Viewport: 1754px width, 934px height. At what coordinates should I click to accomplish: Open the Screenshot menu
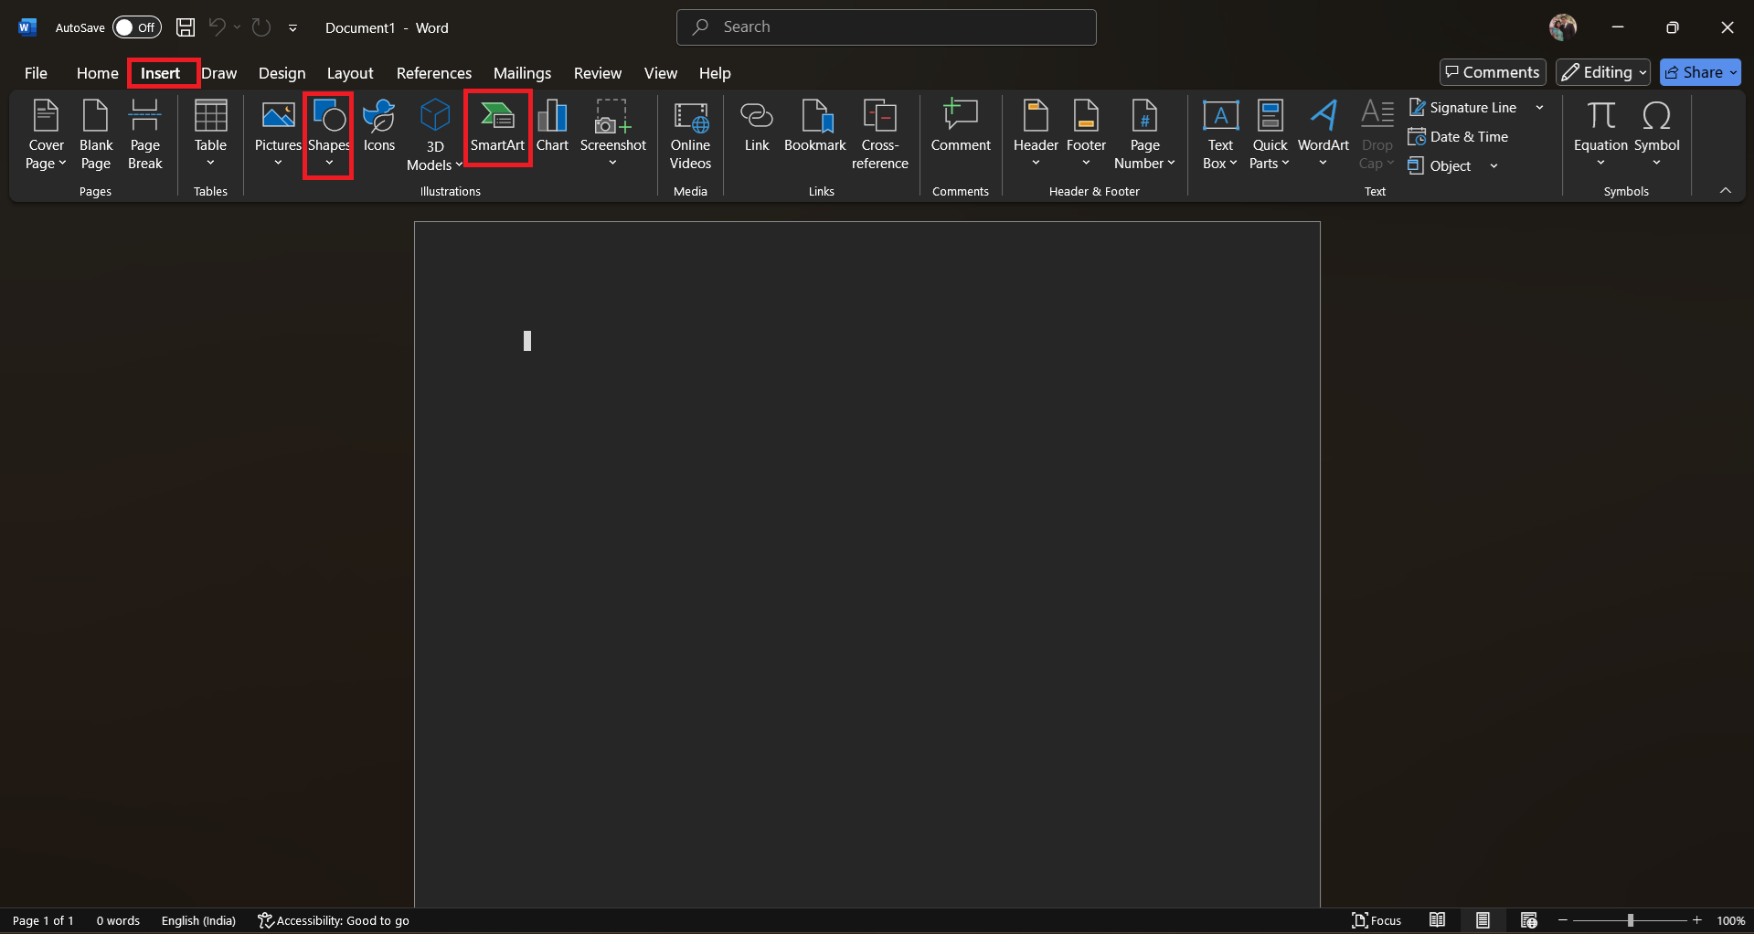[613, 134]
